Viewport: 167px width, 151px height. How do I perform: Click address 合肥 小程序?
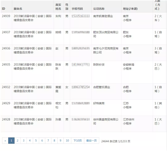coord(127,89)
